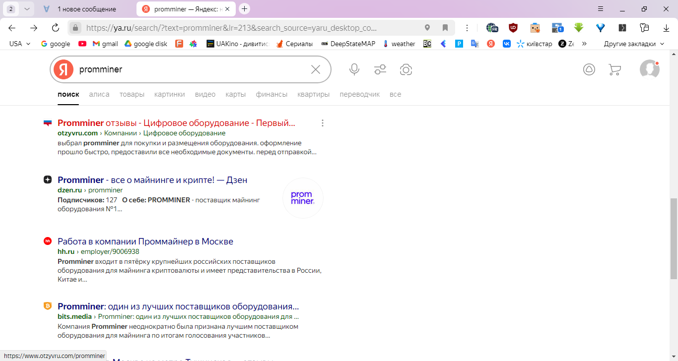This screenshot has height=361, width=678.
Task: Start voice search with the microphone icon
Action: pyautogui.click(x=354, y=69)
